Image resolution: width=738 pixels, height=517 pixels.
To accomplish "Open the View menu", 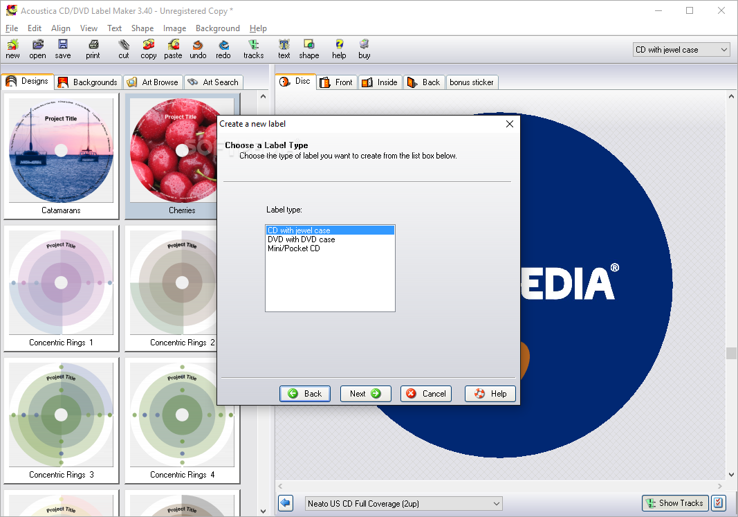I will 89,28.
